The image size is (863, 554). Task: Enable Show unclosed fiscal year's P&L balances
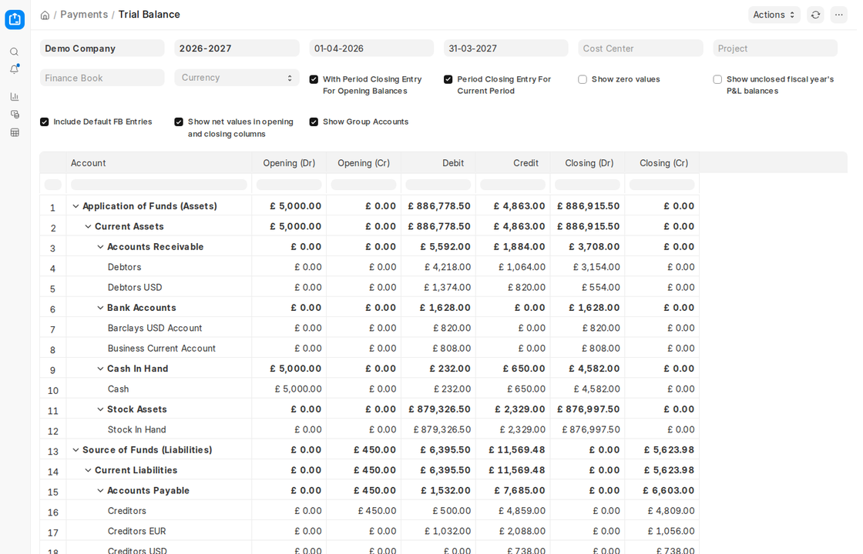click(717, 79)
